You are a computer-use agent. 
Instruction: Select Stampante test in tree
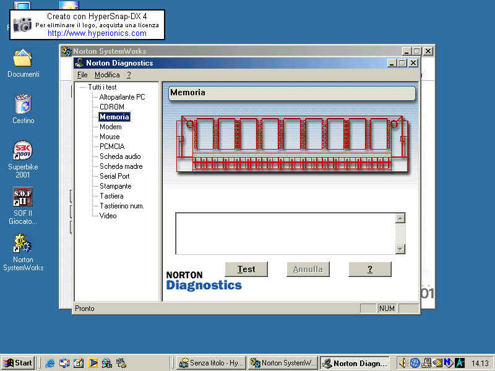116,186
